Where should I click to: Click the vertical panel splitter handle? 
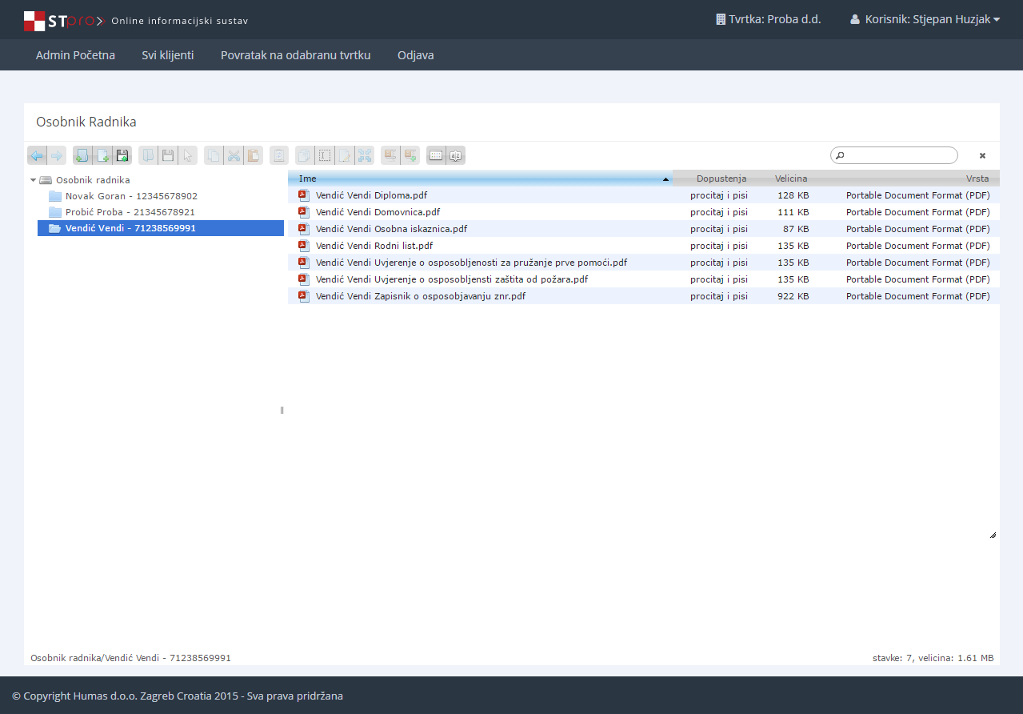pos(282,410)
